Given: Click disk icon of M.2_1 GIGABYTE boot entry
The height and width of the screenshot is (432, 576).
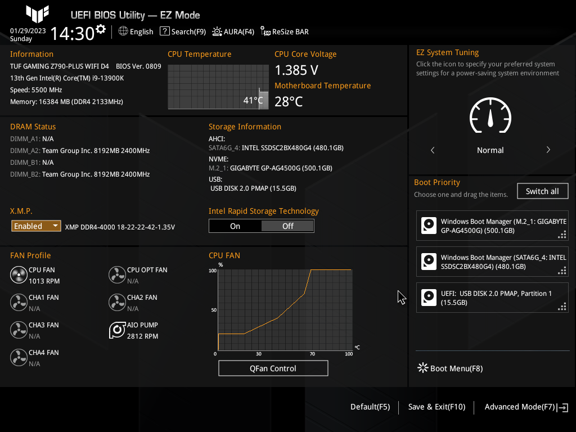Looking at the screenshot, I should [429, 226].
